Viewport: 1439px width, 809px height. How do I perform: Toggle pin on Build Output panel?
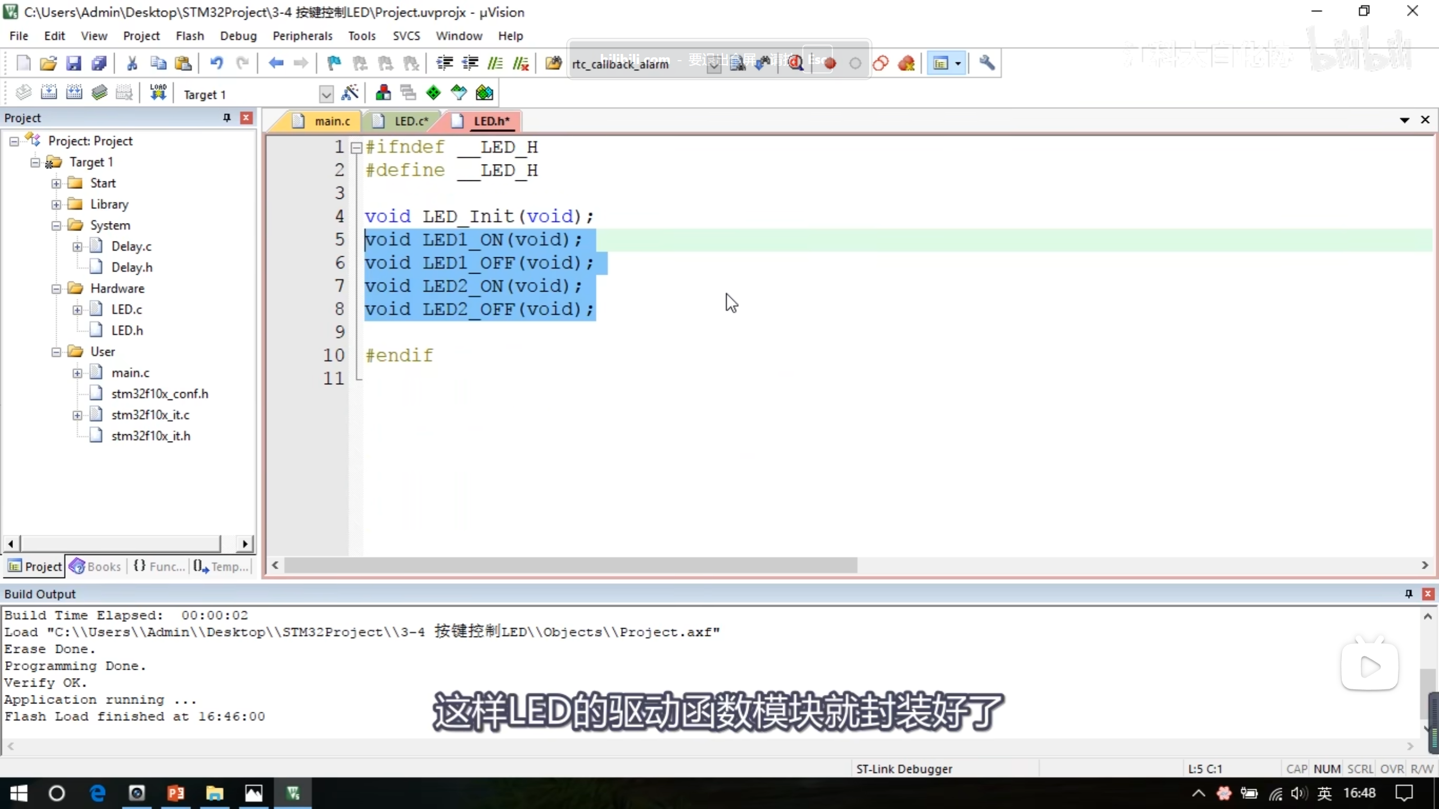tap(1408, 594)
